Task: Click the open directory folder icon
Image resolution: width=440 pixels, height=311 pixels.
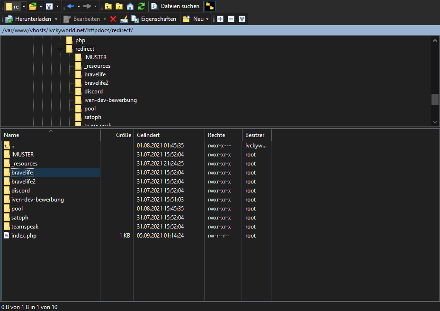Action: tap(32, 6)
